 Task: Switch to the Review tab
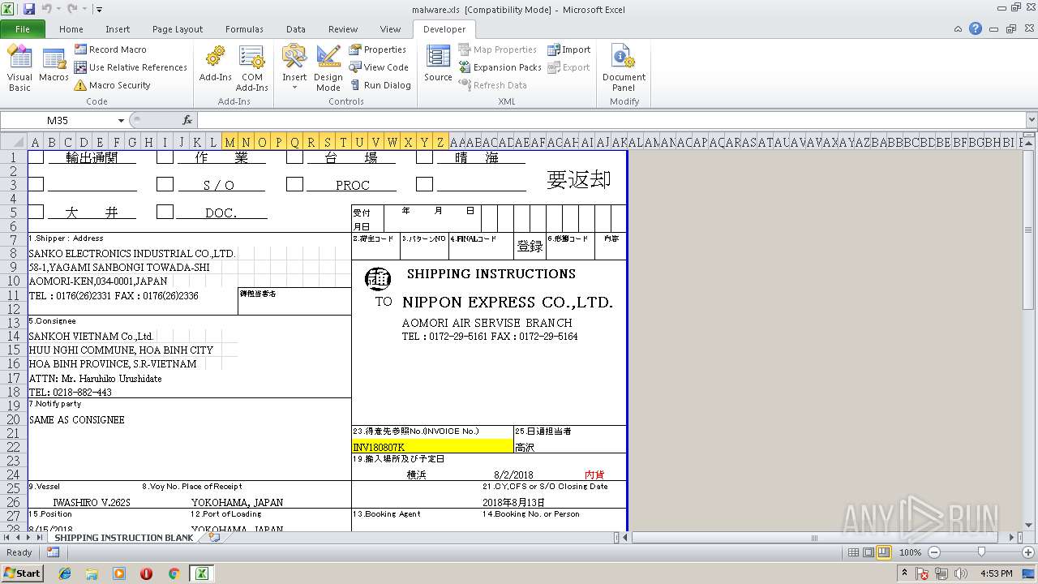tap(343, 29)
